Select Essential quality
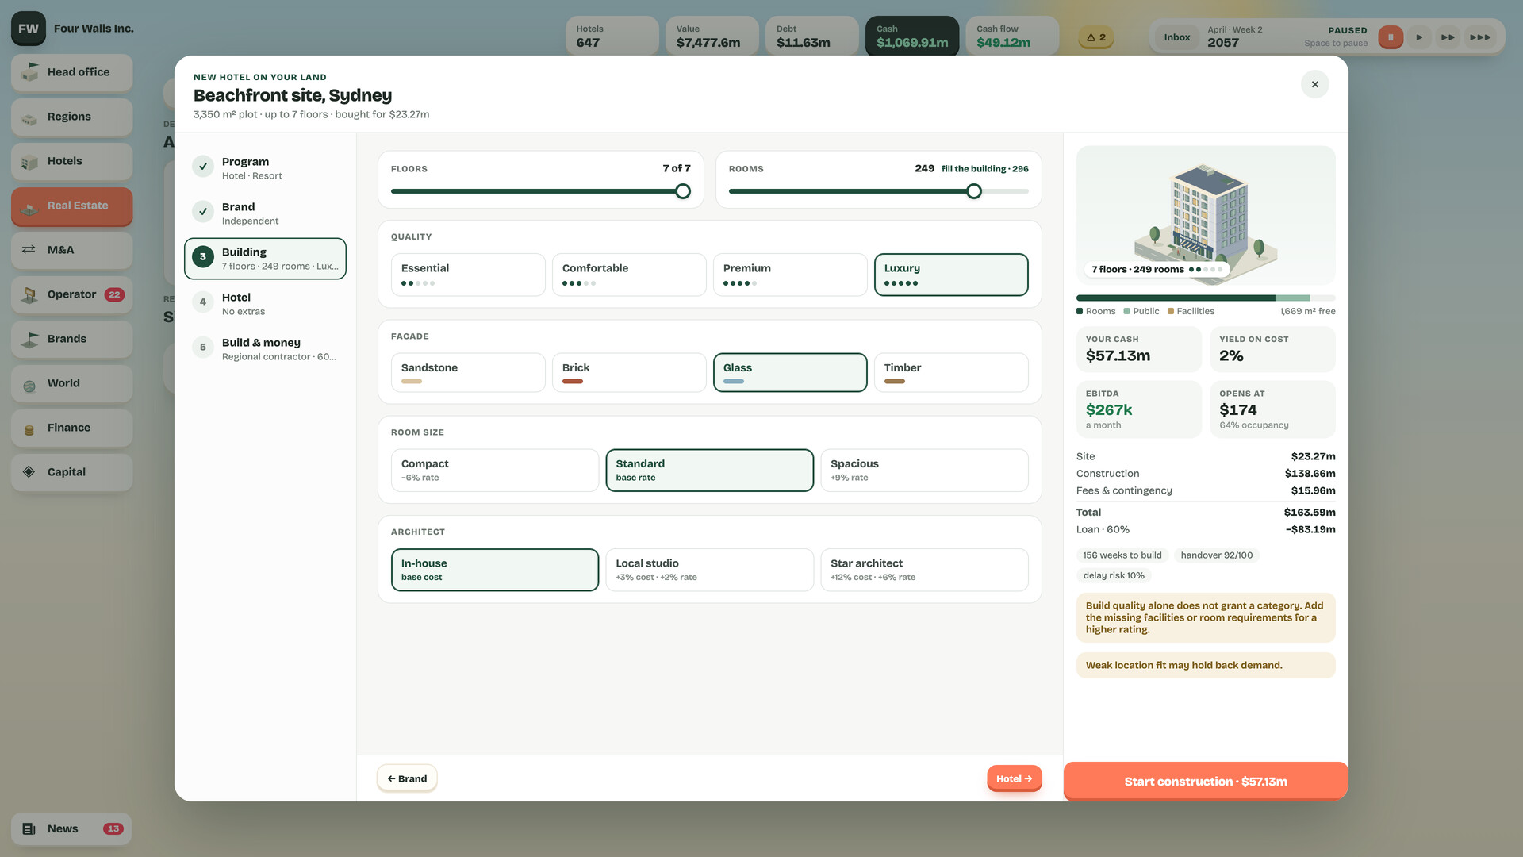 coord(468,275)
